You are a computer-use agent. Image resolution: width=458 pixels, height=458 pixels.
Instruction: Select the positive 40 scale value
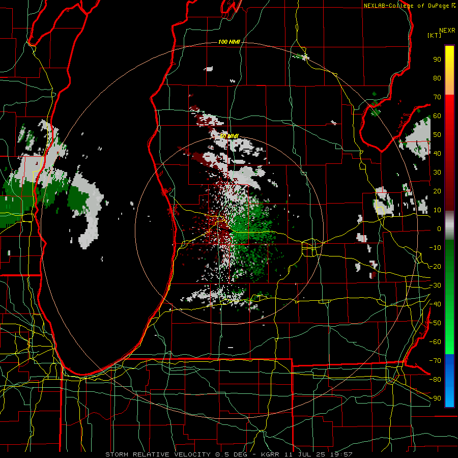click(x=437, y=153)
